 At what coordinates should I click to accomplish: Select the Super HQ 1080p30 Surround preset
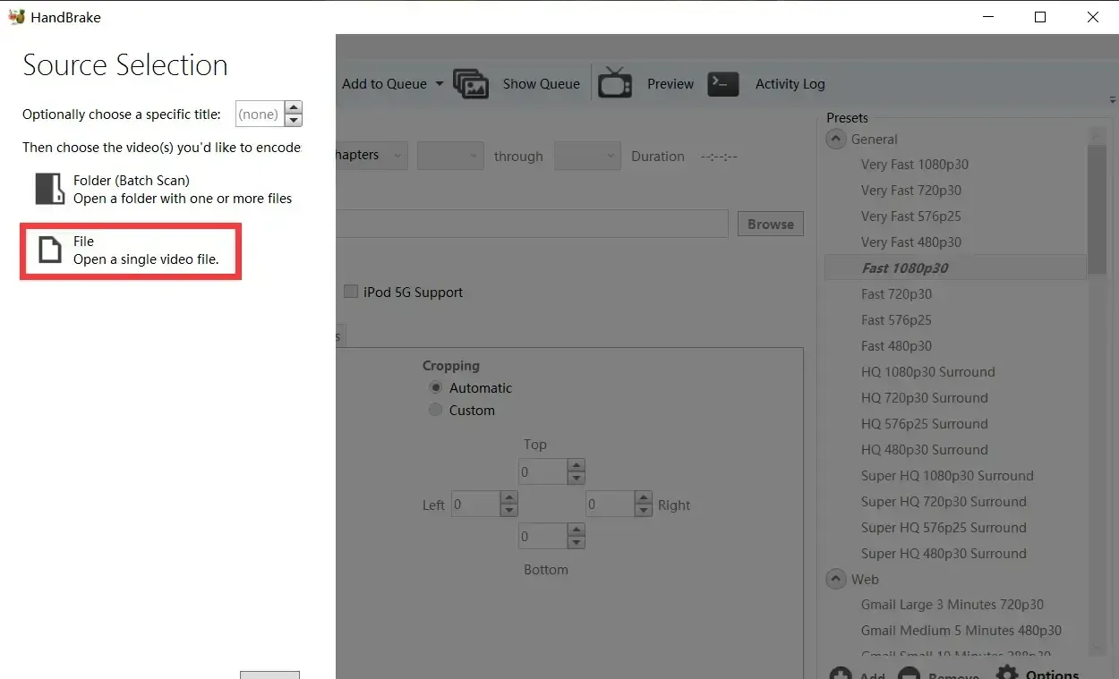pos(947,476)
